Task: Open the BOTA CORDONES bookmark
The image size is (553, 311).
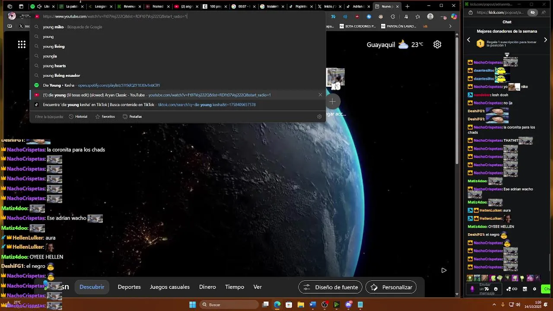Action: pos(358,26)
